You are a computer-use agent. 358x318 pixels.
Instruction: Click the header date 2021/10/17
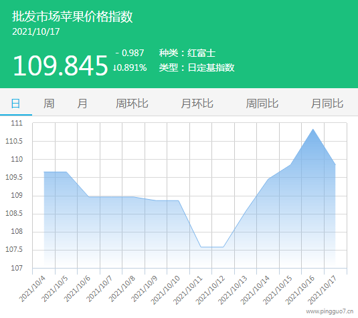coord(36,31)
